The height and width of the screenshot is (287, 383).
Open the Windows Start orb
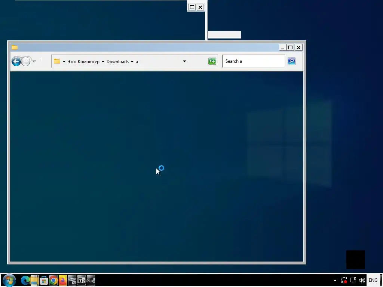(x=9, y=280)
